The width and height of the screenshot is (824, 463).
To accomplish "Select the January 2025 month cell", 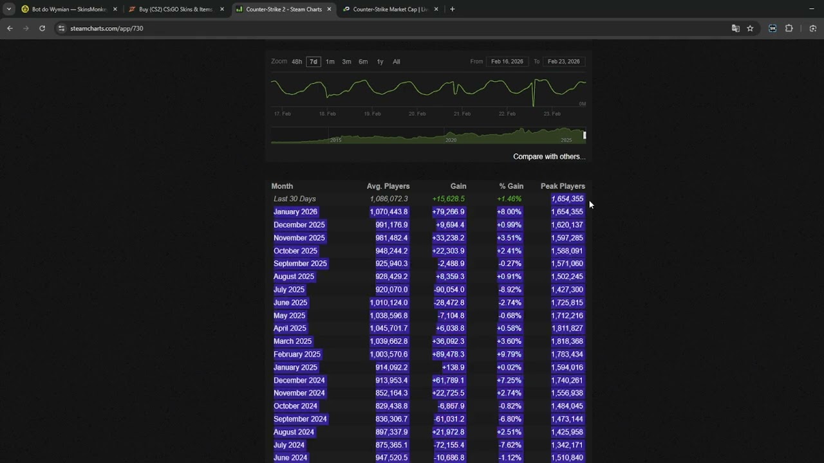I will click(295, 368).
